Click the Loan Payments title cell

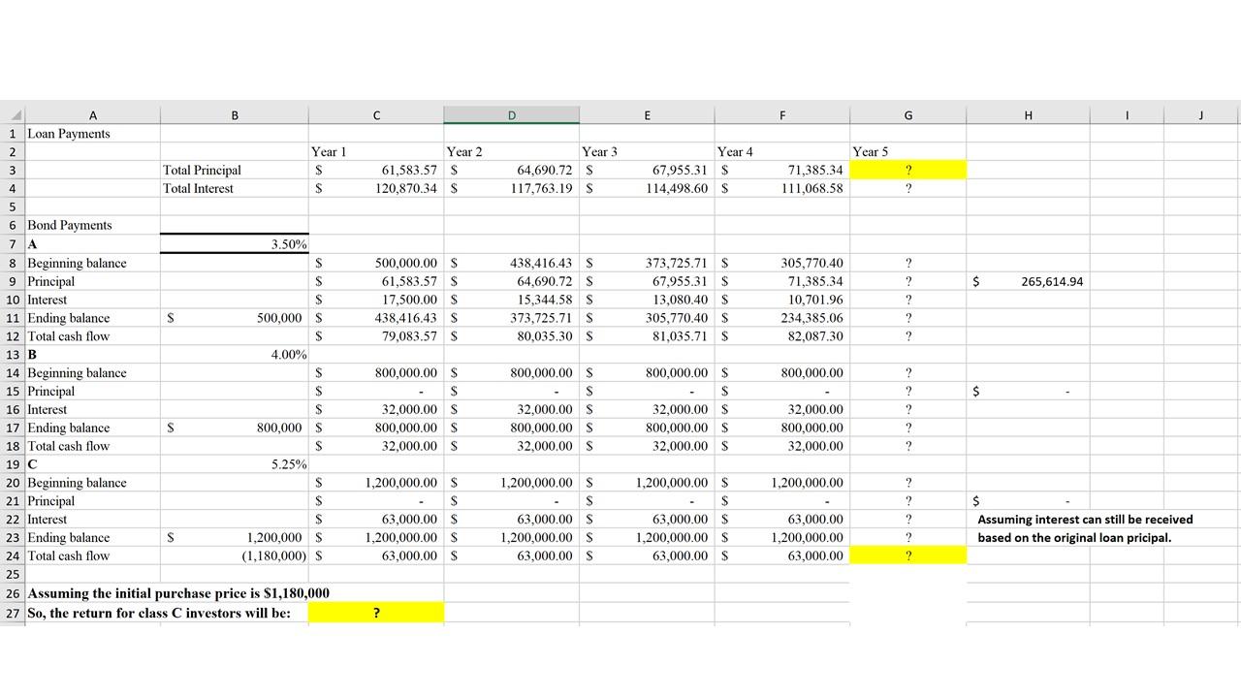[x=93, y=133]
